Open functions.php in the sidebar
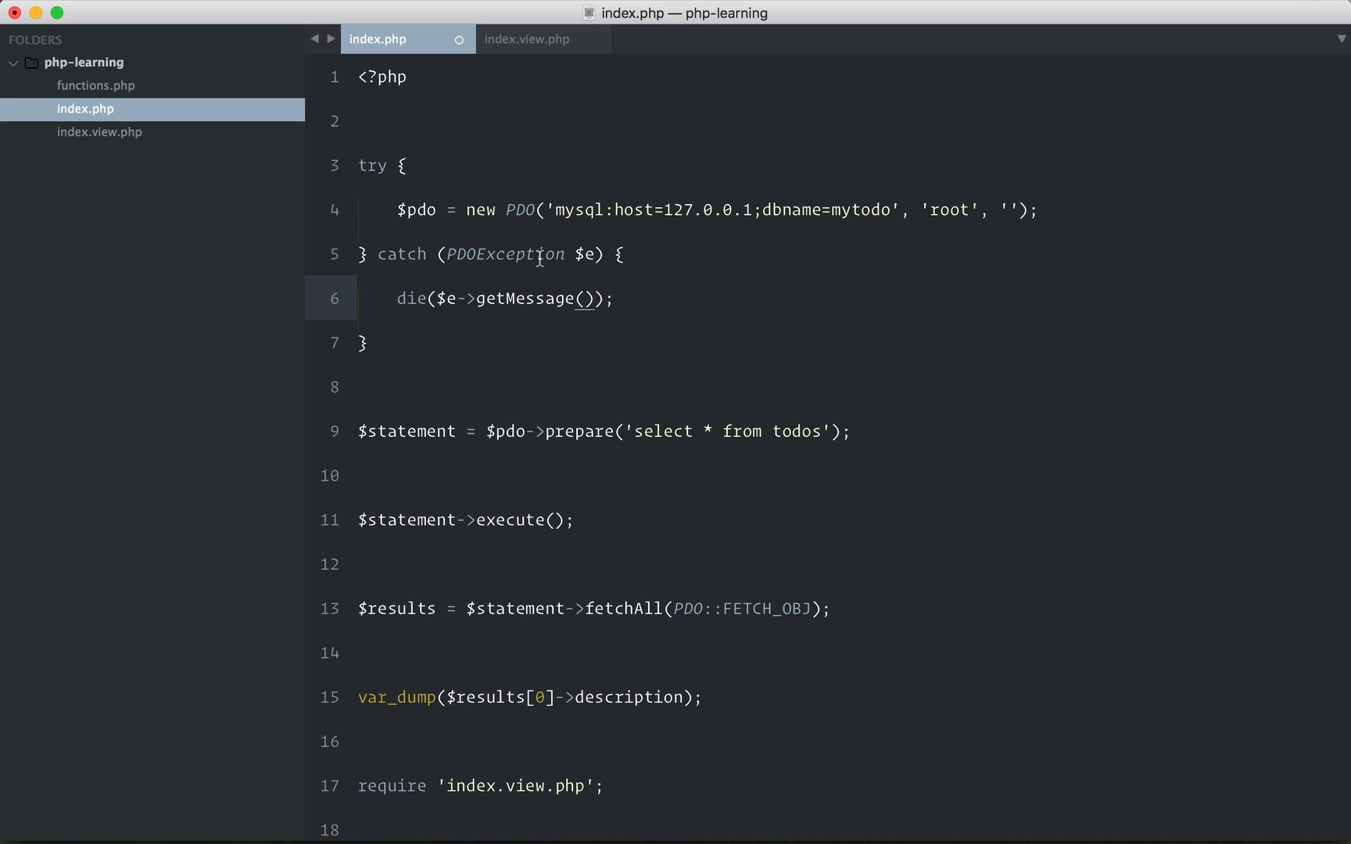 95,85
